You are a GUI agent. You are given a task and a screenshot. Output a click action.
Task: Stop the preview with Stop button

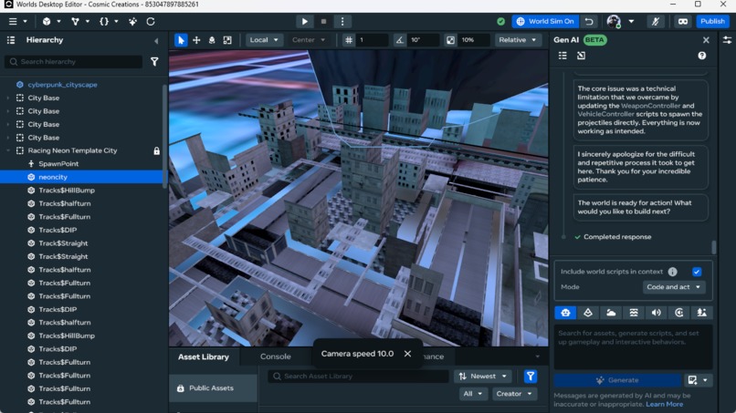(x=323, y=22)
